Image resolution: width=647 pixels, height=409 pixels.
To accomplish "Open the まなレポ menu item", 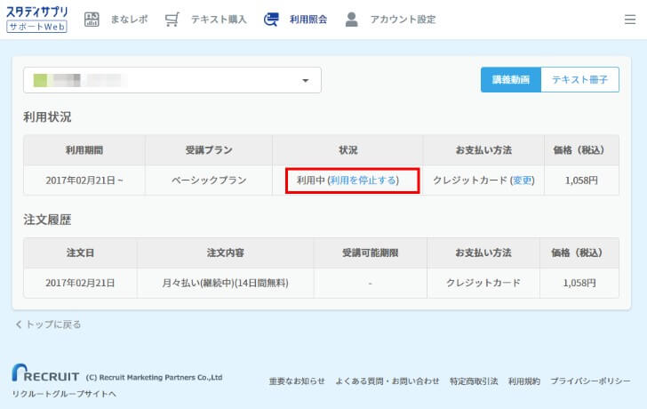I will [x=129, y=20].
